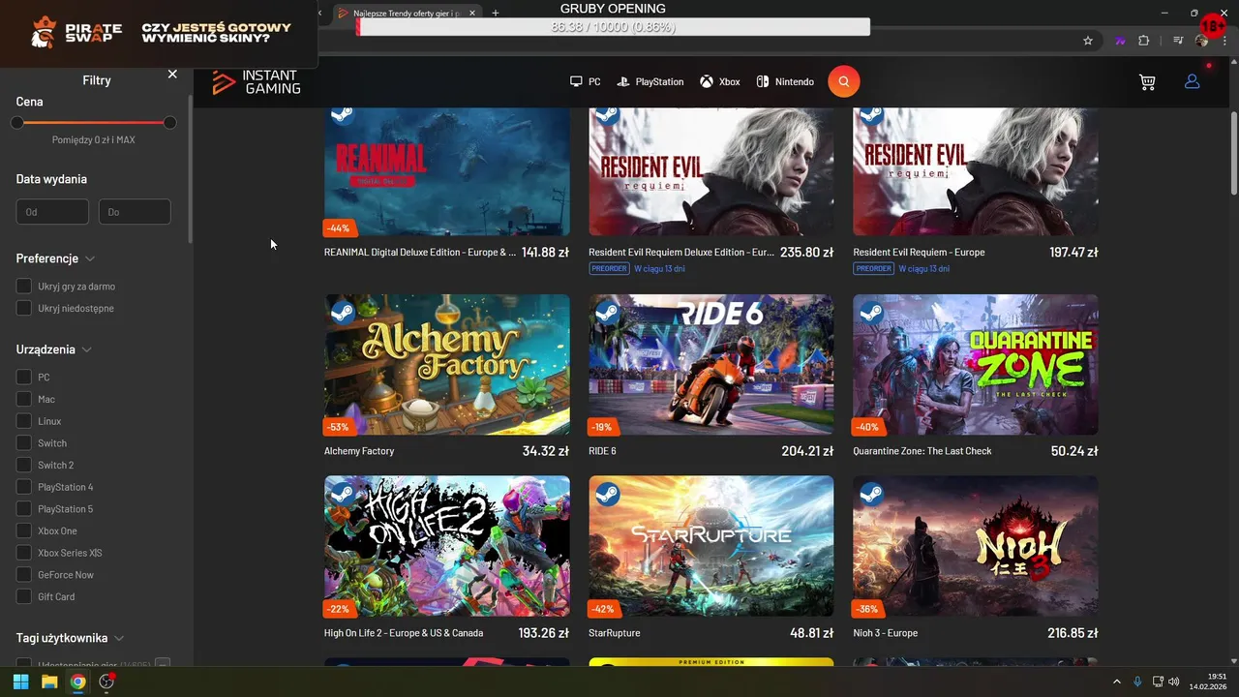This screenshot has width=1239, height=697.
Task: Open the shopping cart
Action: pyautogui.click(x=1147, y=82)
